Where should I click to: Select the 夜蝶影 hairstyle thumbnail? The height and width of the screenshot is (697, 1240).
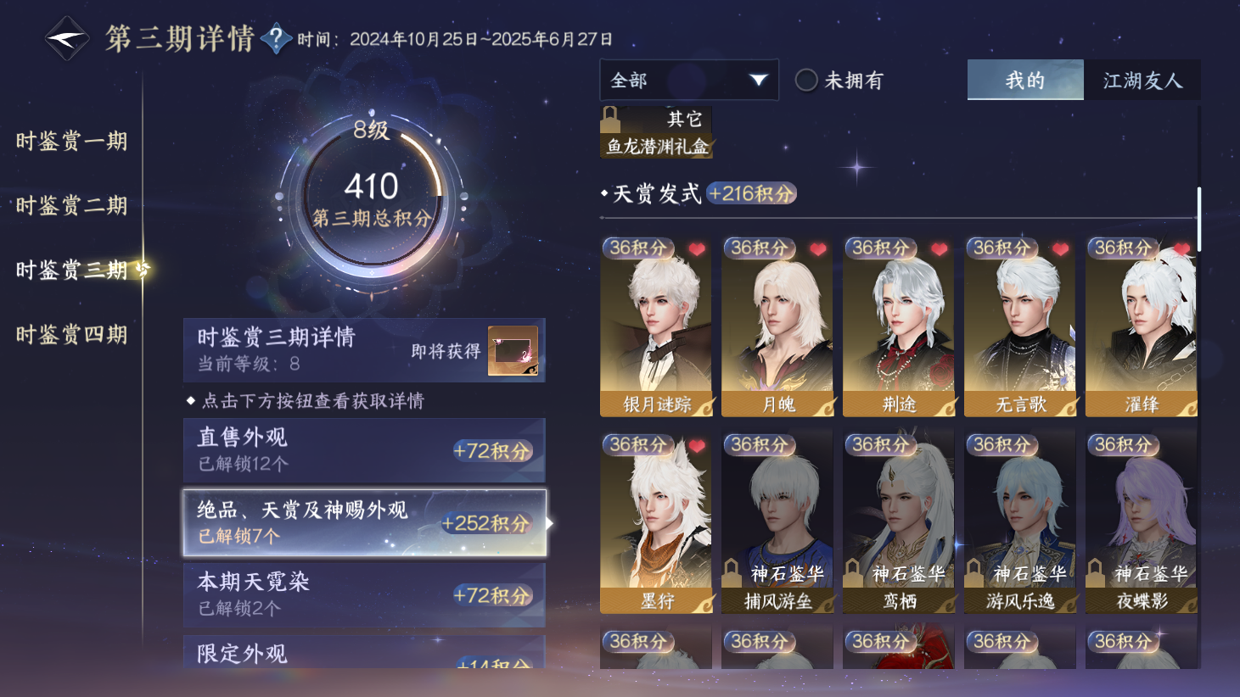(x=1142, y=521)
